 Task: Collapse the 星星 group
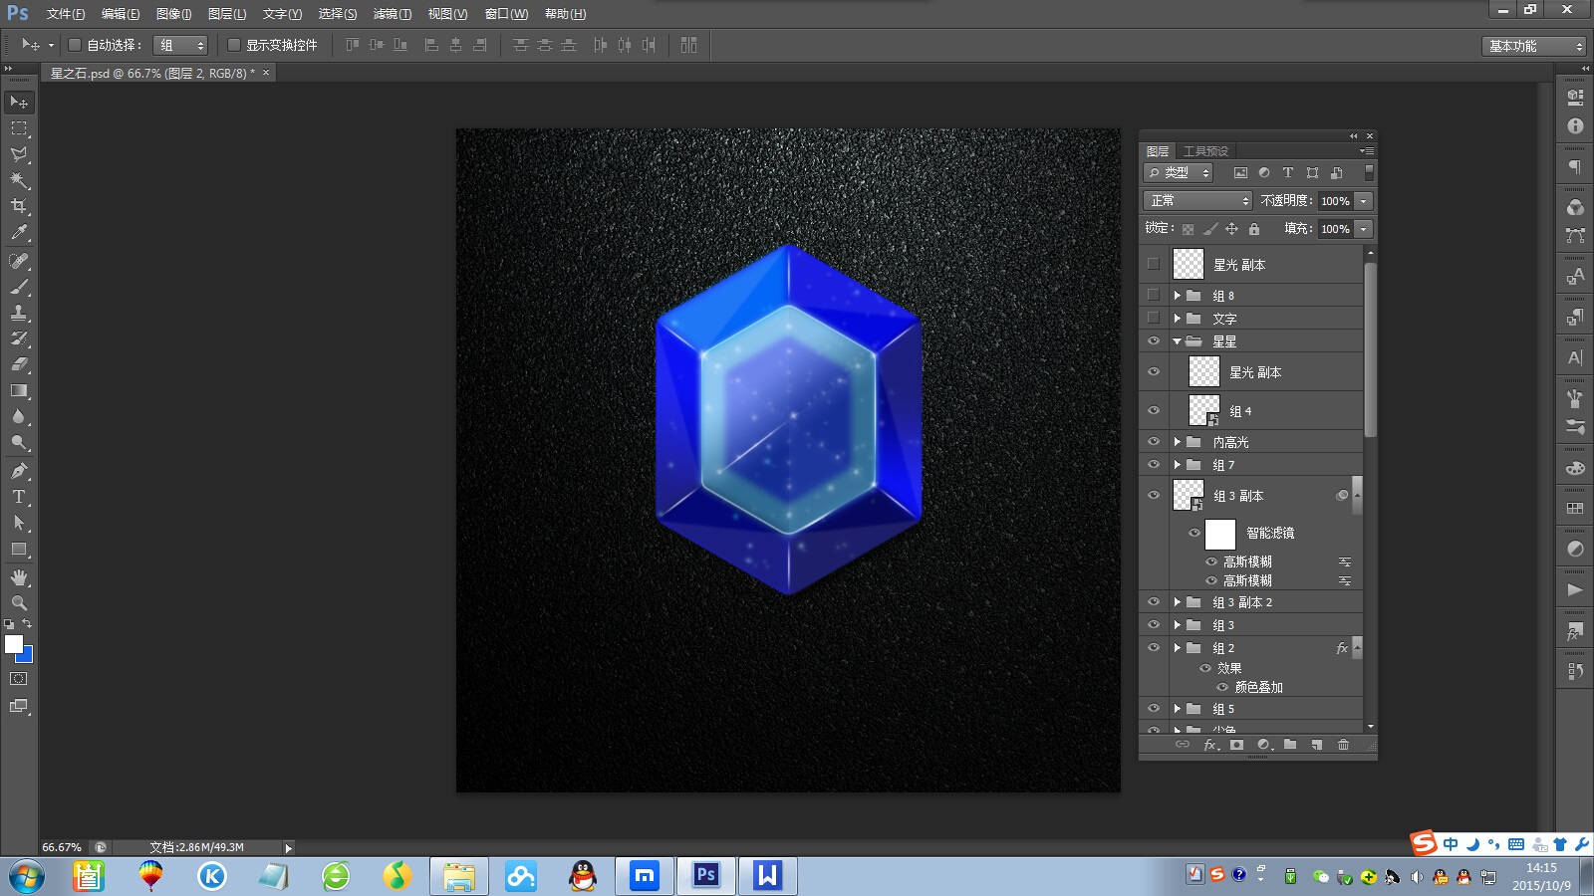(x=1178, y=340)
